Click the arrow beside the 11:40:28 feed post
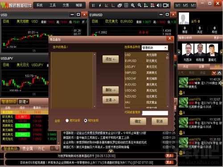This screenshot has height=167, width=223. pyautogui.click(x=221, y=83)
